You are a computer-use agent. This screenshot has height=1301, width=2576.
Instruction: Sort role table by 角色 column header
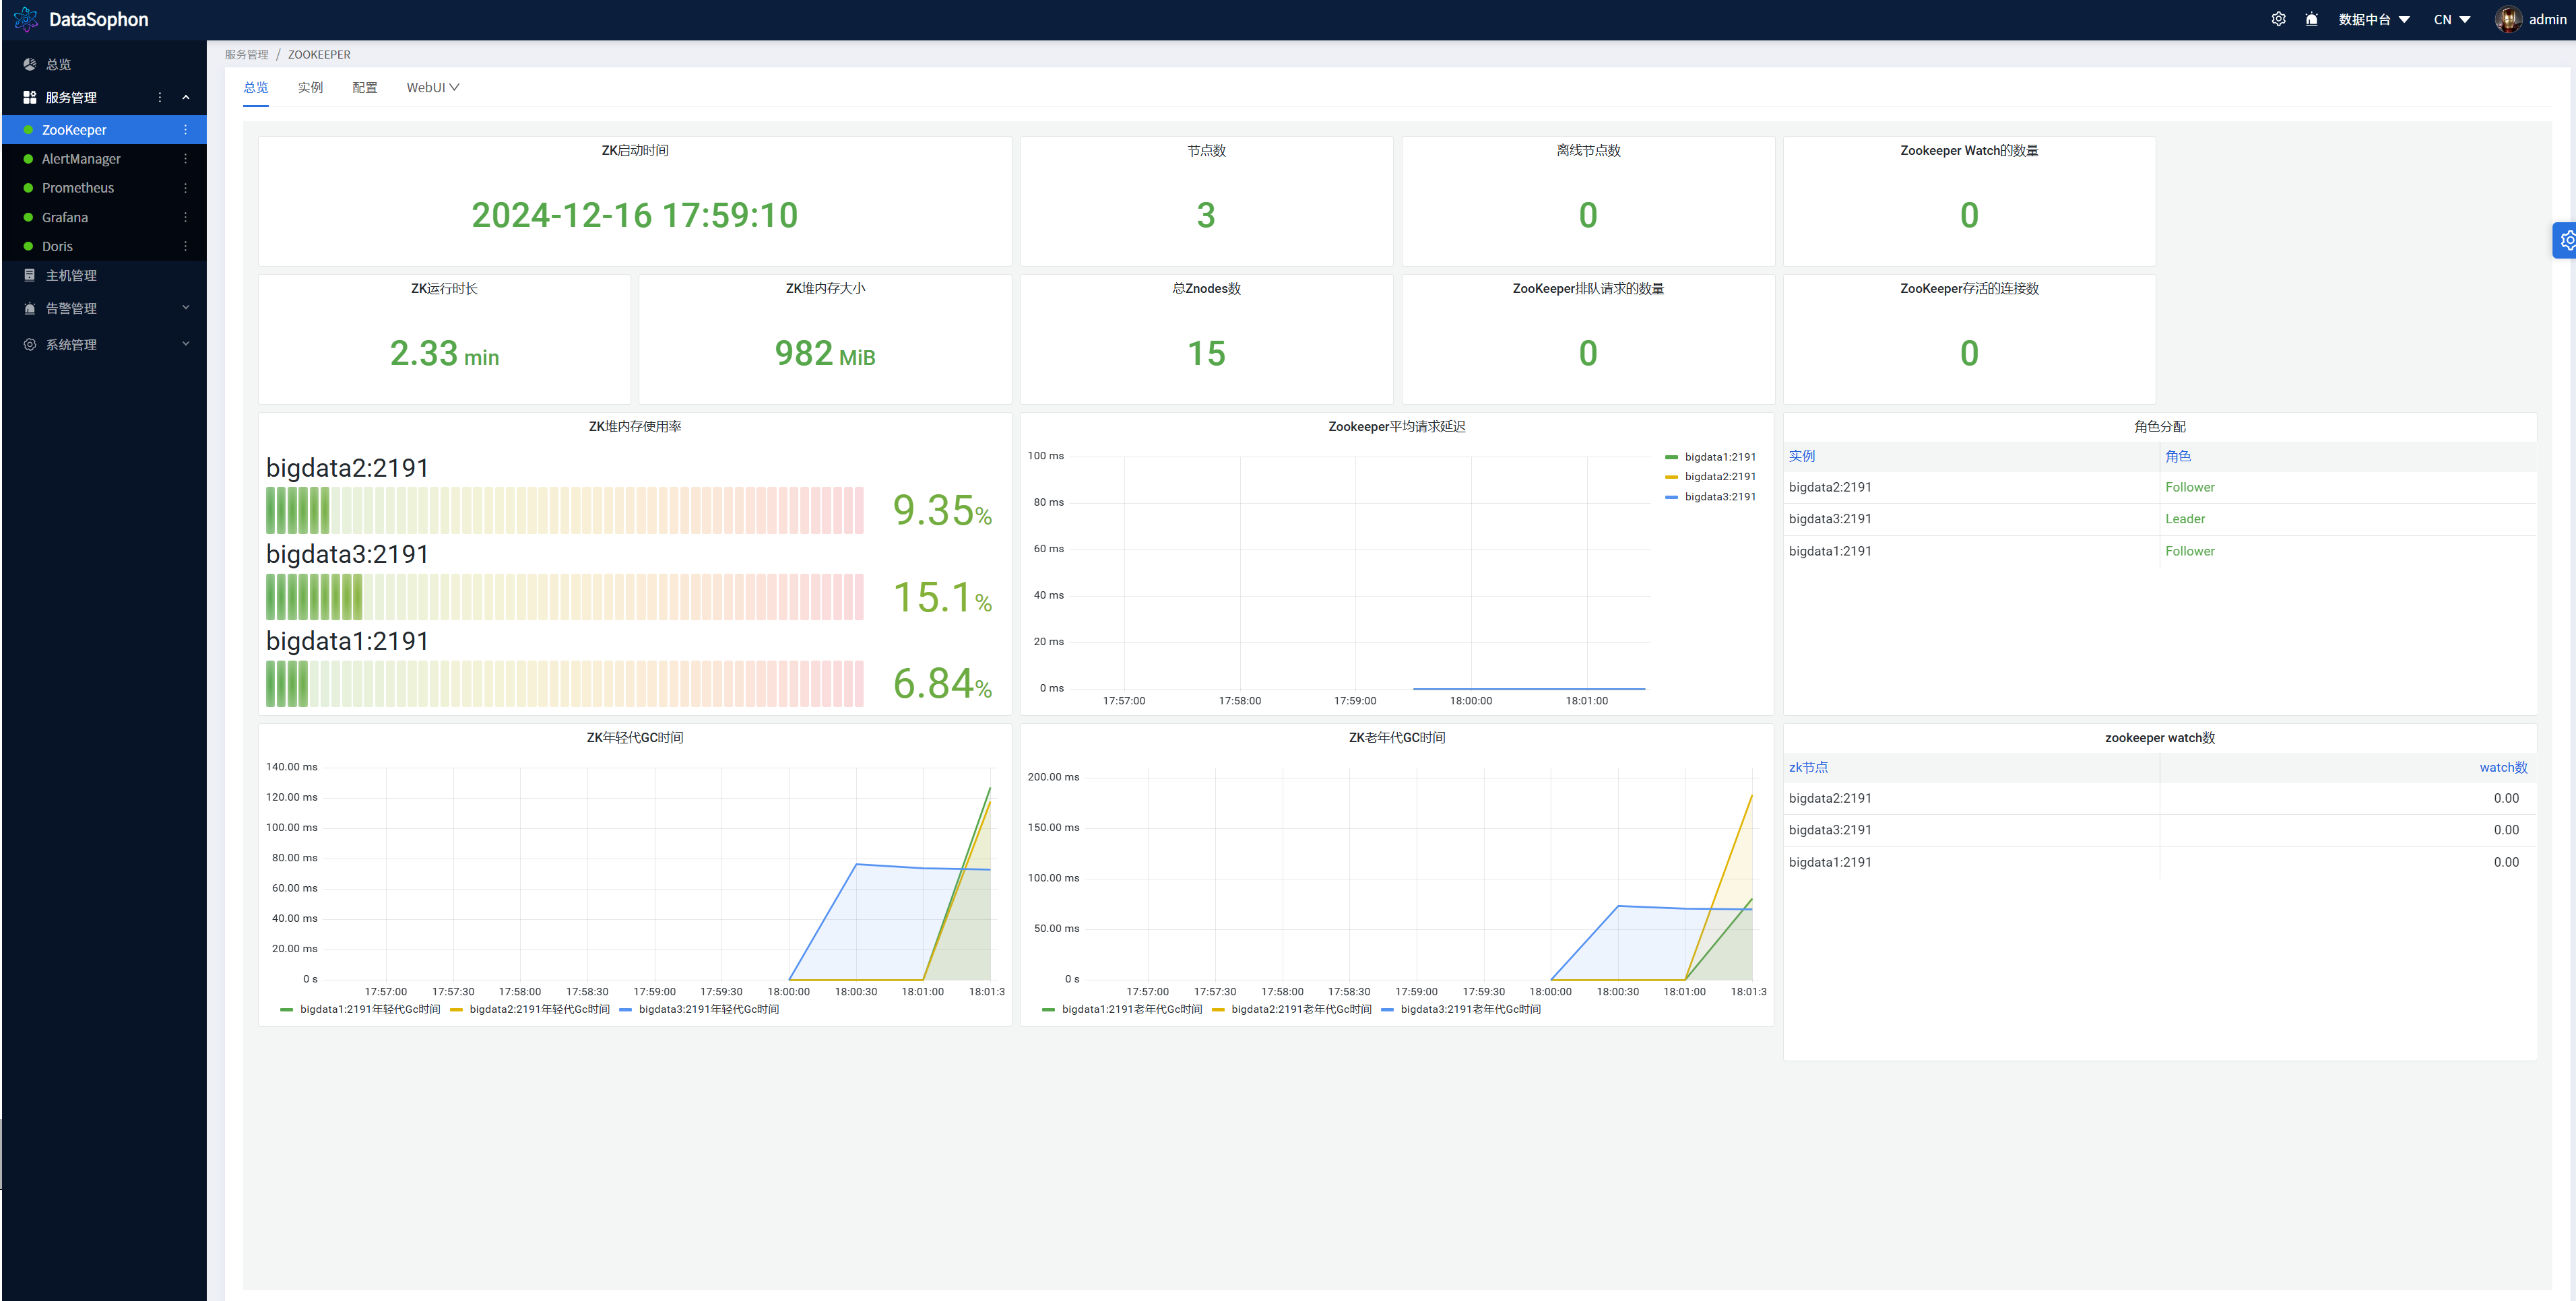coord(2177,456)
